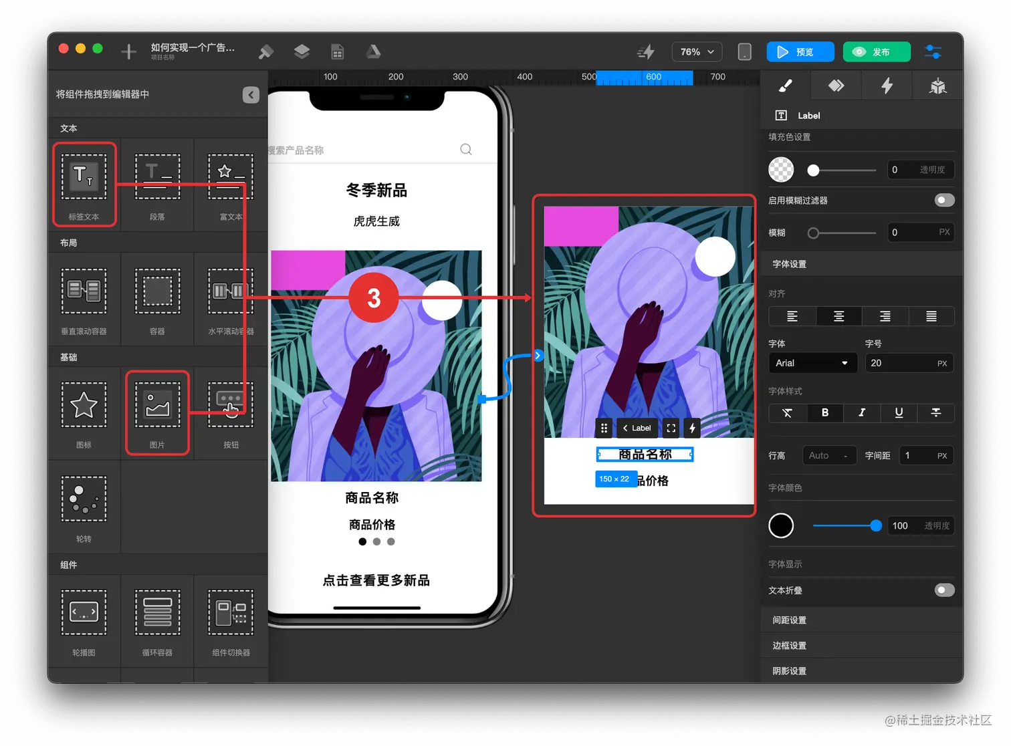Justify text alignment
Image resolution: width=1011 pixels, height=746 pixels.
[x=931, y=316]
